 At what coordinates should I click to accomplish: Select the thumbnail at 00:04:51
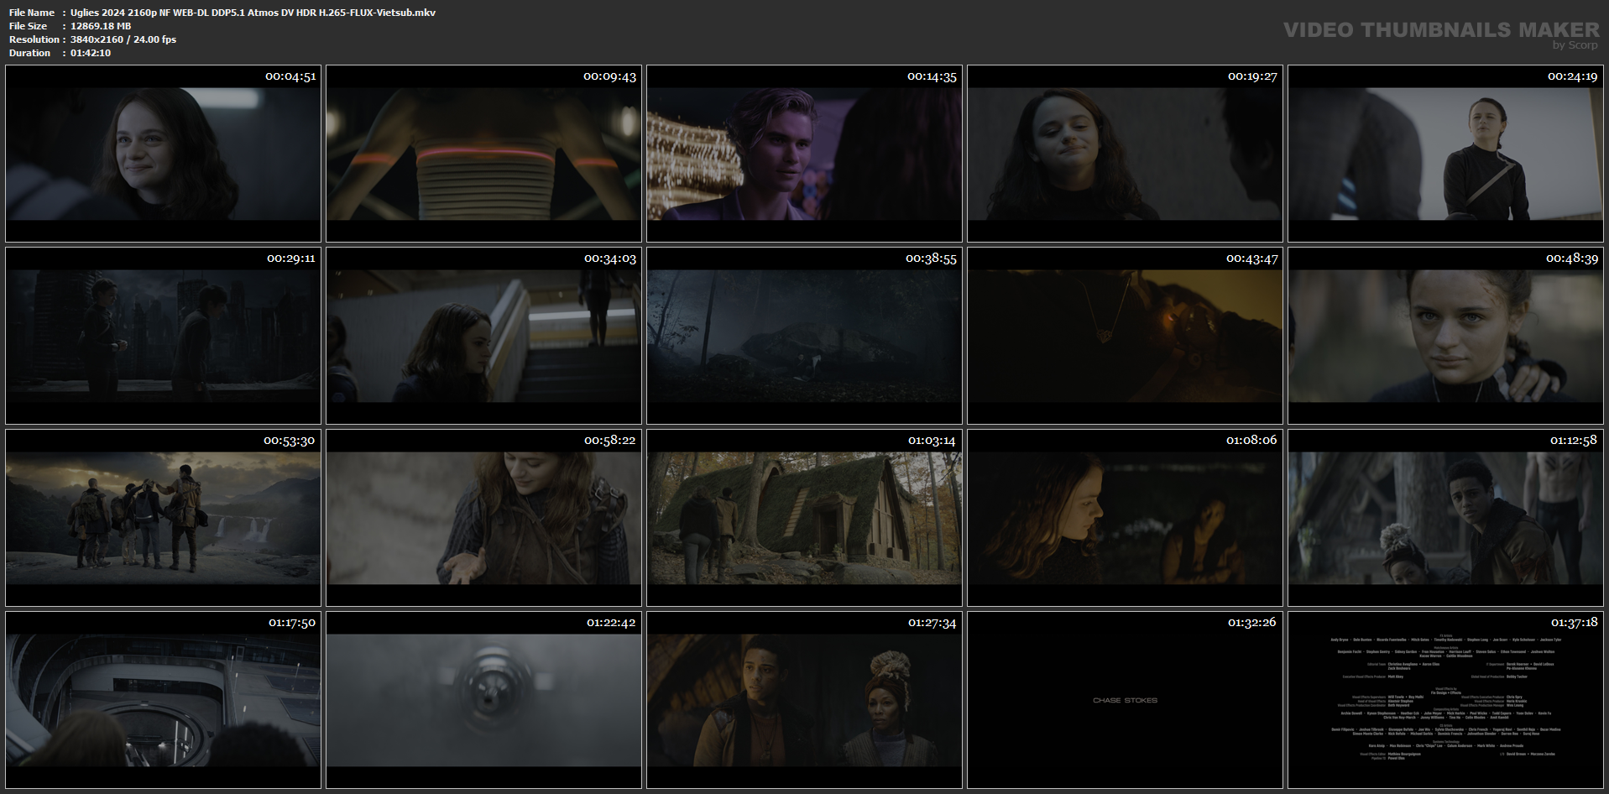tap(163, 154)
